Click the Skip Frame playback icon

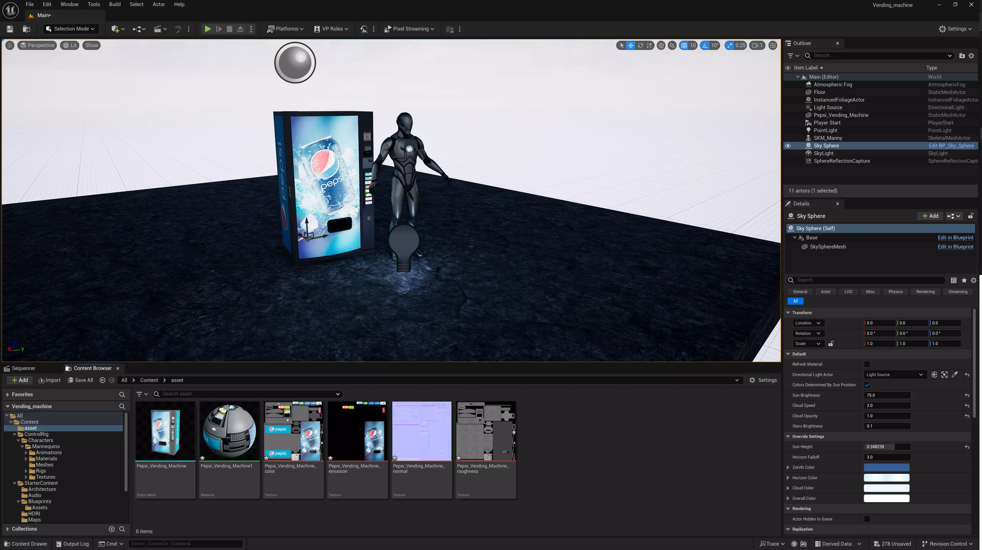tap(219, 29)
